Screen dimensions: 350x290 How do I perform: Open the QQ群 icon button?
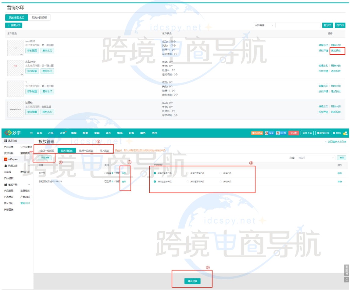point(281,133)
